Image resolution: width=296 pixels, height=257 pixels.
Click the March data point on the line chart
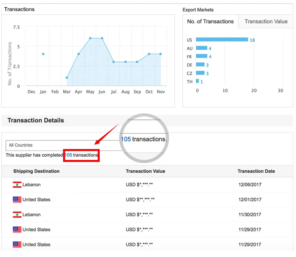pos(67,78)
